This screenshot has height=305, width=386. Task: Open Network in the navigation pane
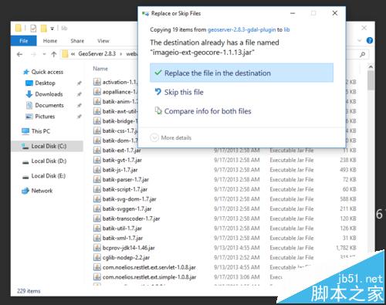[x=42, y=191]
